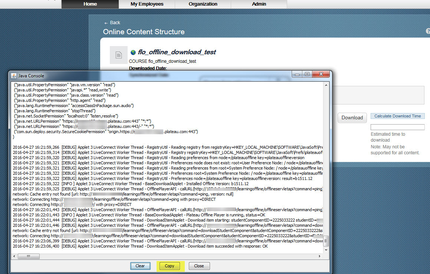This screenshot has height=274, width=430.
Task: Click the 'Estimated time to download' text
Action: coord(388,137)
